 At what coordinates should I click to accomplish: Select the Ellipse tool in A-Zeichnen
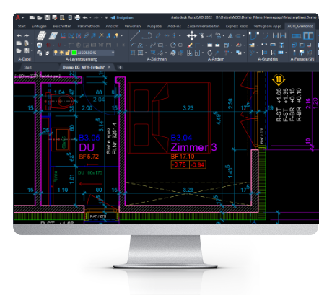(x=180, y=45)
